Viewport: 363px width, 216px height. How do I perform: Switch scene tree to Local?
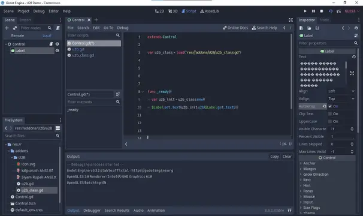(x=47, y=36)
